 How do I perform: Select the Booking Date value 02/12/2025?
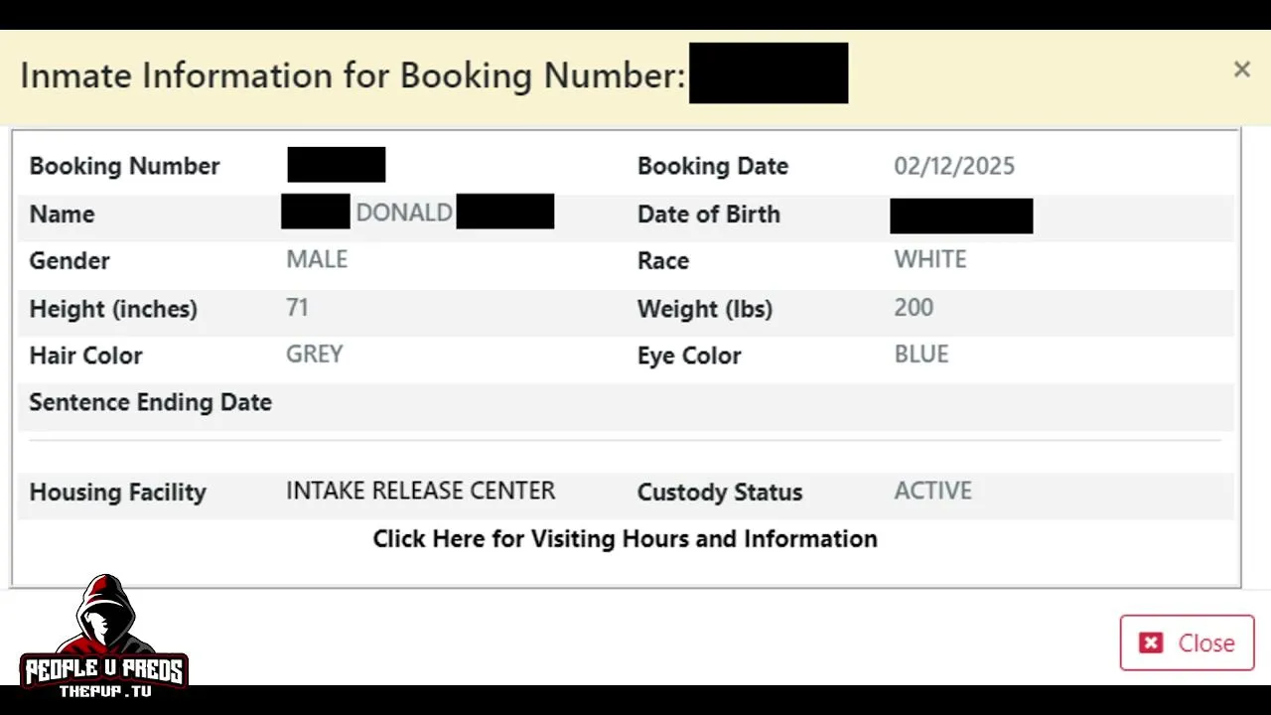coord(954,166)
